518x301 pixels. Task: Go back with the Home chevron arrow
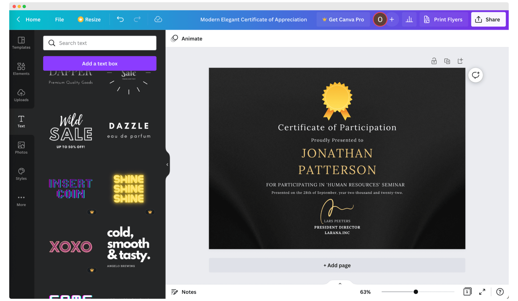click(18, 19)
